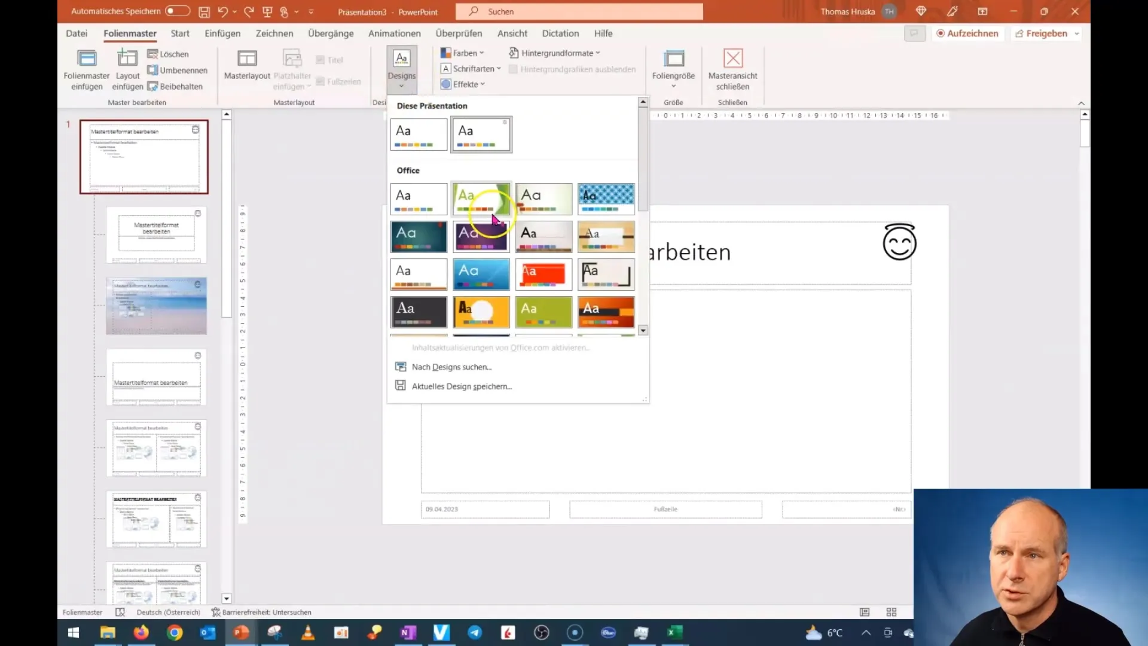Screen dimensions: 1148x646
Task: Click the Save icon in the title bar
Action: click(x=204, y=11)
